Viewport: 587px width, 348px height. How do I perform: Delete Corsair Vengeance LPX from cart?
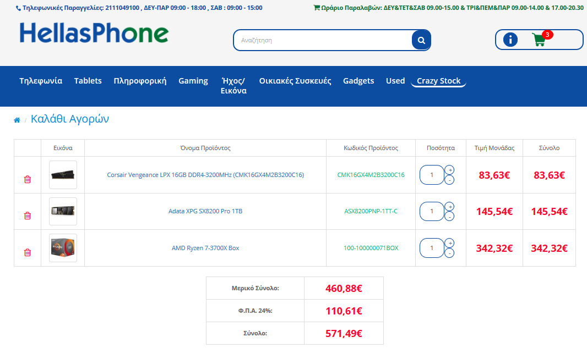click(x=28, y=179)
